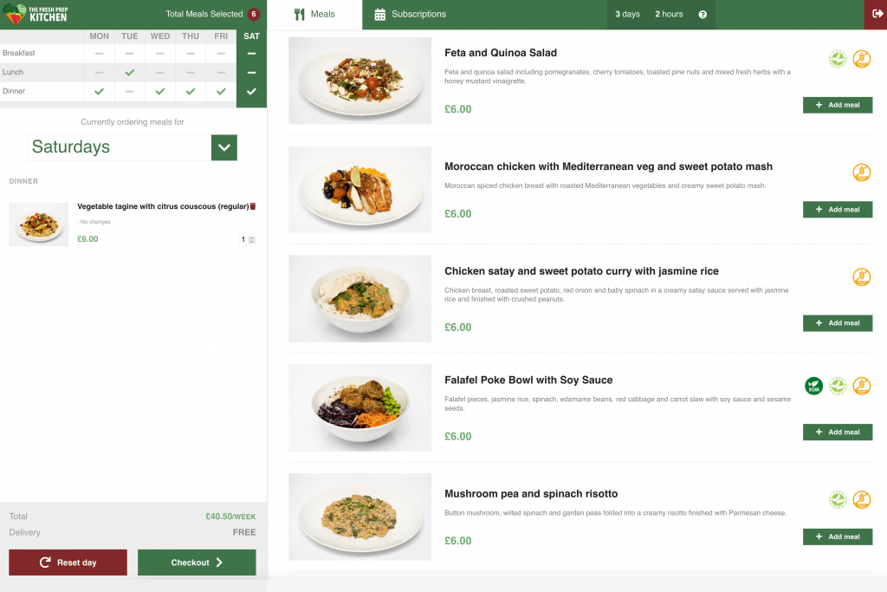Toggle the Tuesday Lunch checkmark cell

coord(130,72)
